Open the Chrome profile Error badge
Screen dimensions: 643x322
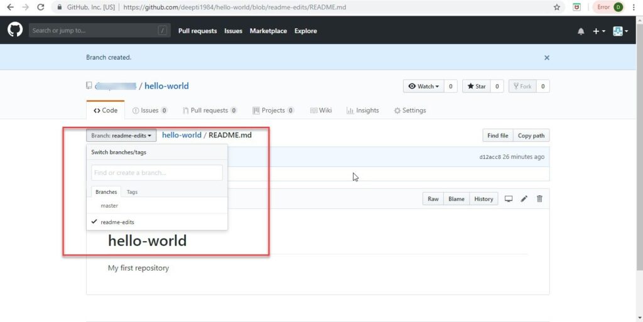(x=610, y=7)
